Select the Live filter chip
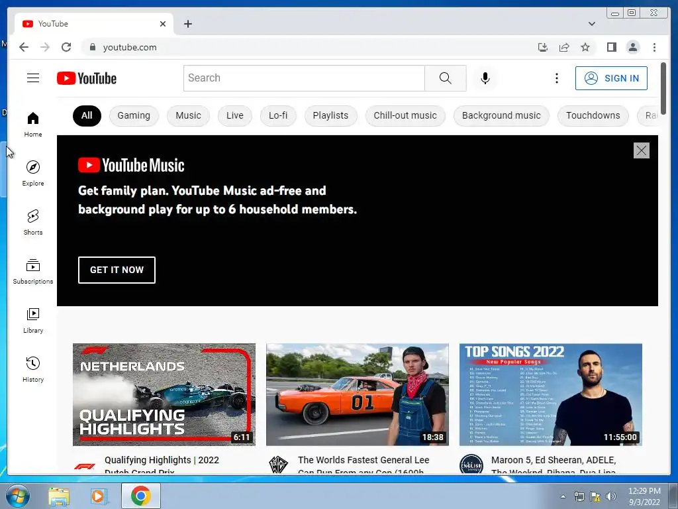The height and width of the screenshot is (509, 678). [235, 115]
